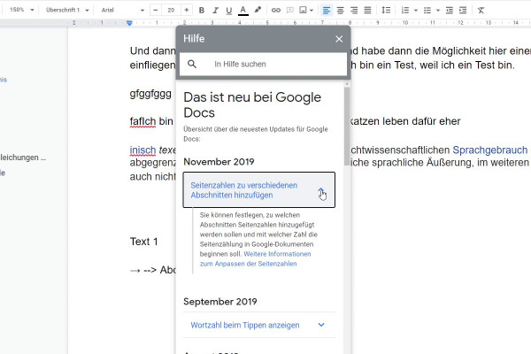Click the Text 1 heading in document
The height and width of the screenshot is (354, 531).
[x=144, y=242]
